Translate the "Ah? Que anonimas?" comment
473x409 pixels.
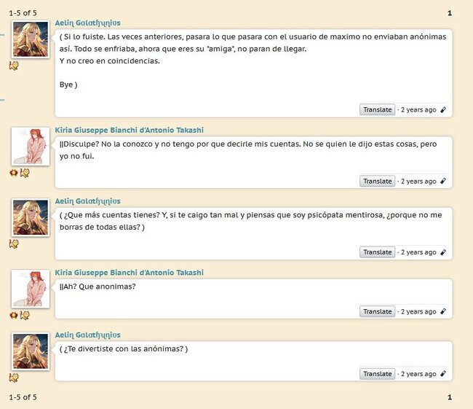click(377, 311)
